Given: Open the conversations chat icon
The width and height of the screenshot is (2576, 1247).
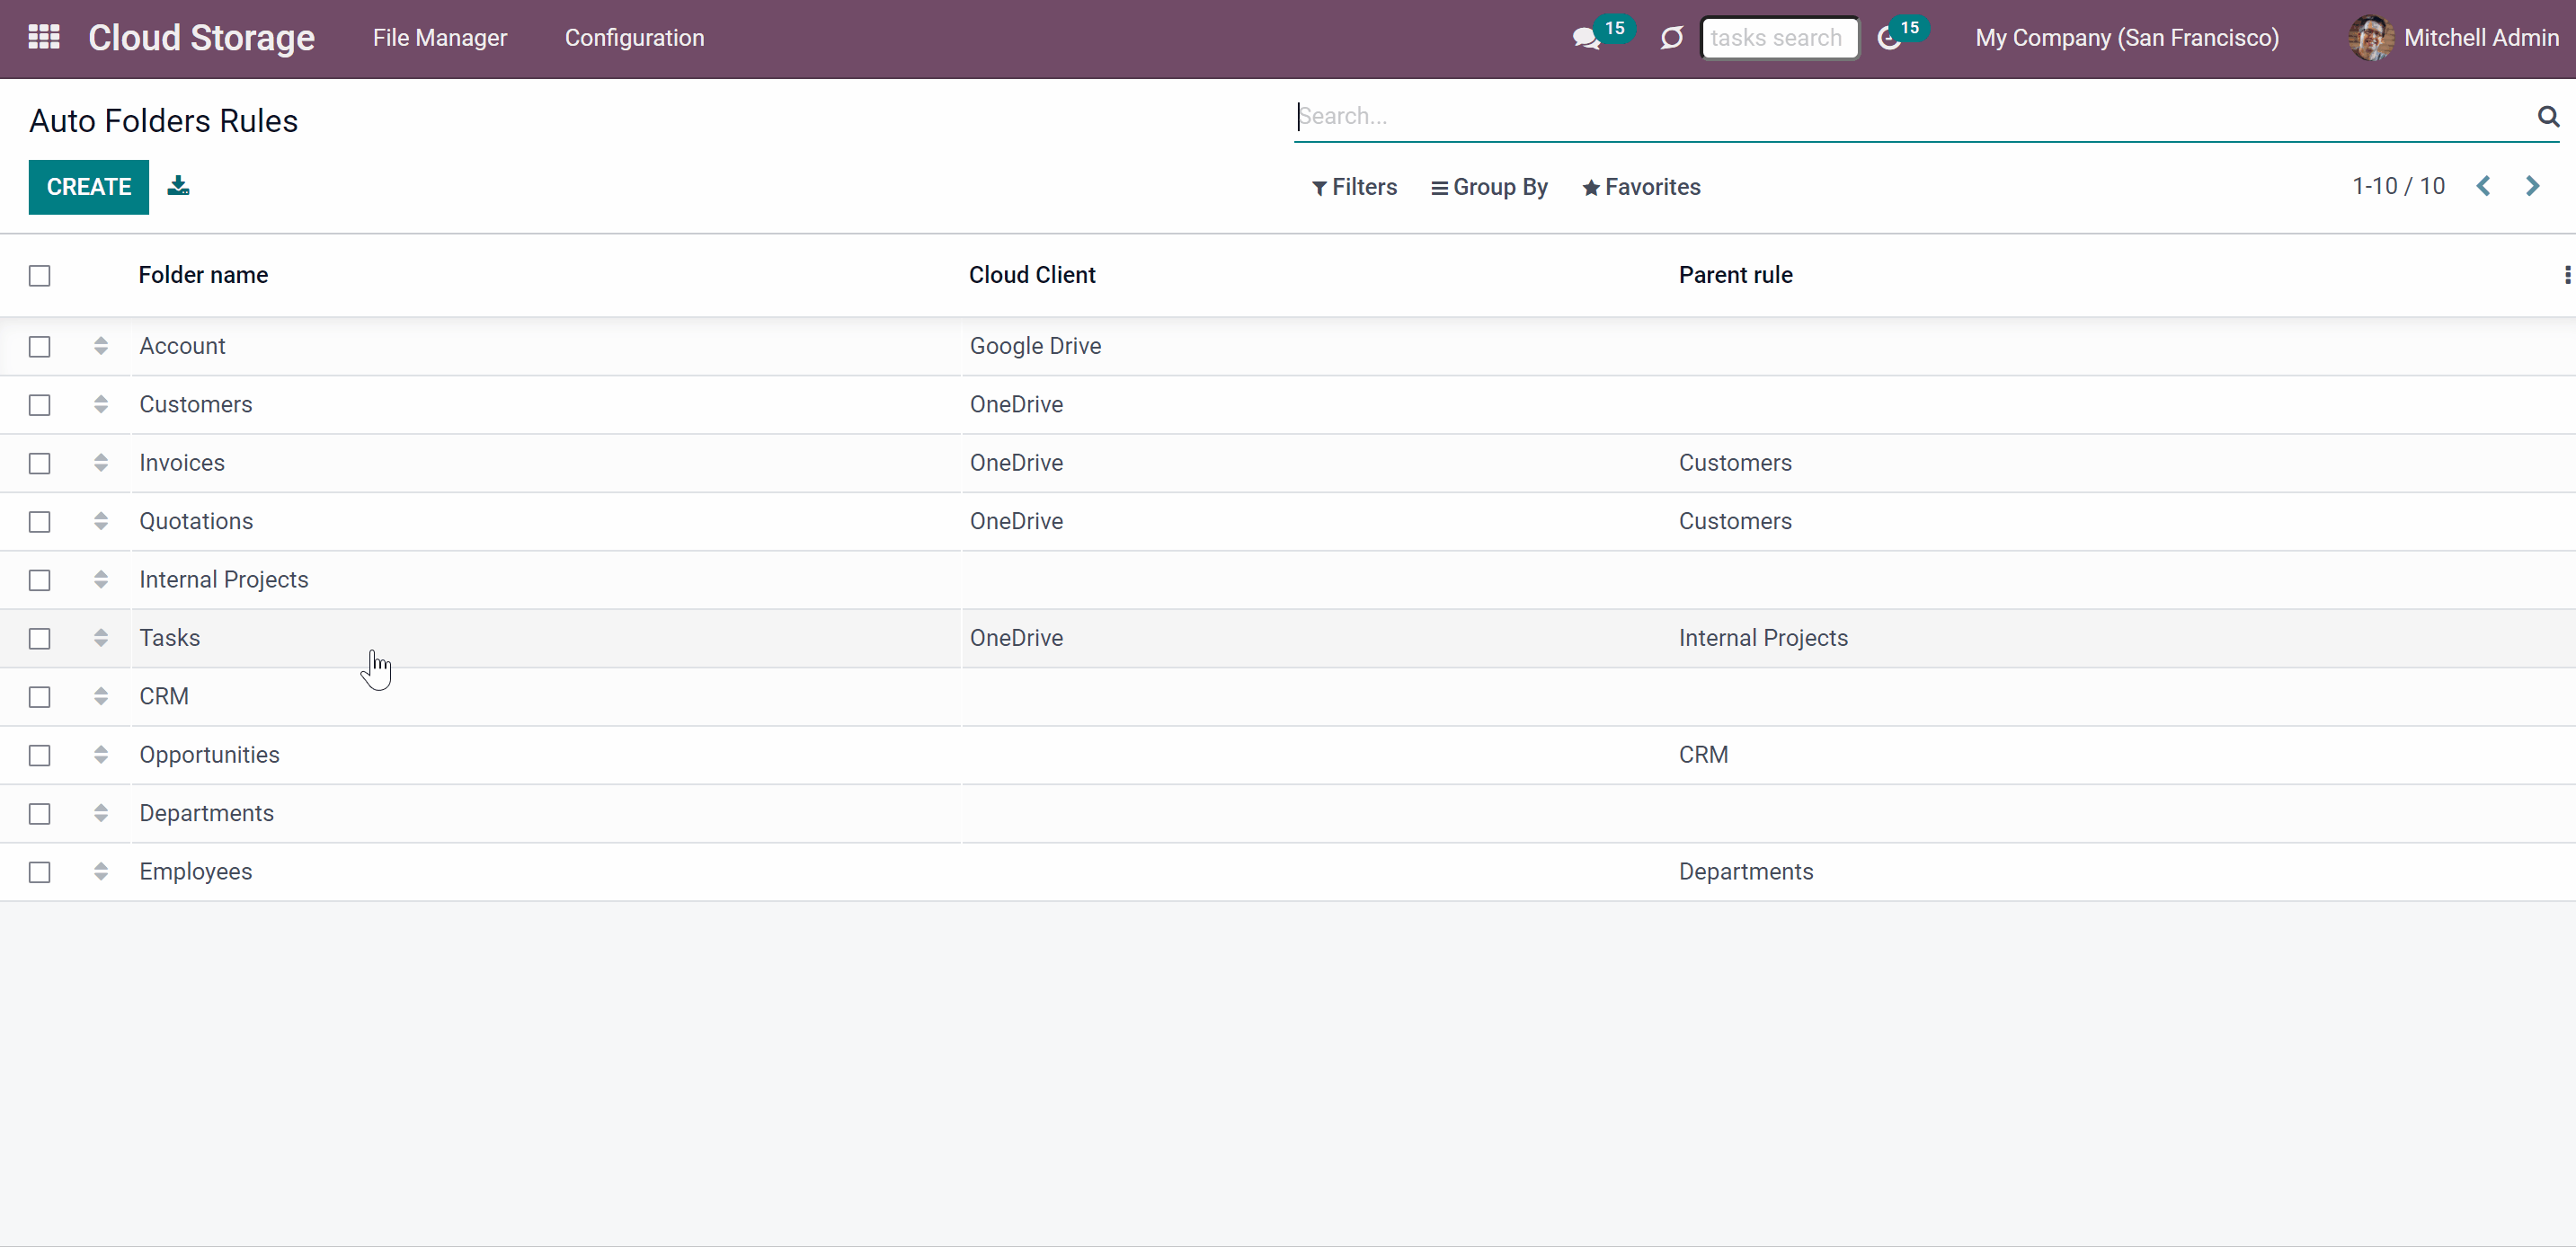Looking at the screenshot, I should (1586, 38).
